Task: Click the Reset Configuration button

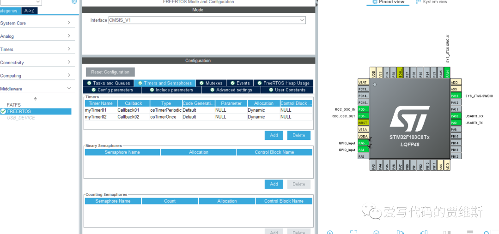Action: click(x=110, y=72)
